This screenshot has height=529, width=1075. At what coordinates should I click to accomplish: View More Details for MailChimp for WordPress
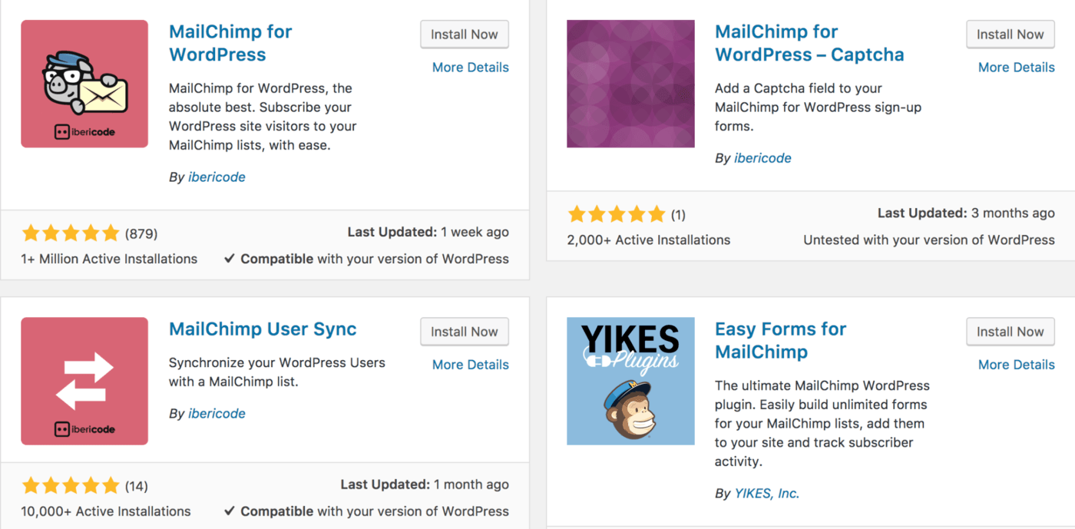pyautogui.click(x=471, y=68)
